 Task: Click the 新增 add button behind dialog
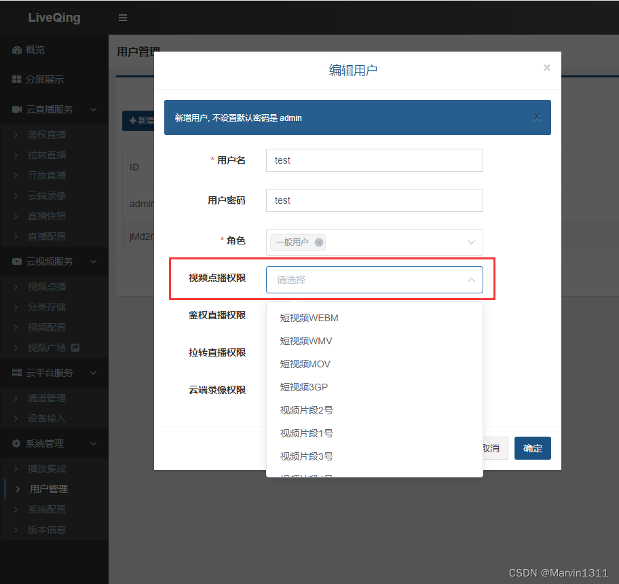pyautogui.click(x=138, y=120)
